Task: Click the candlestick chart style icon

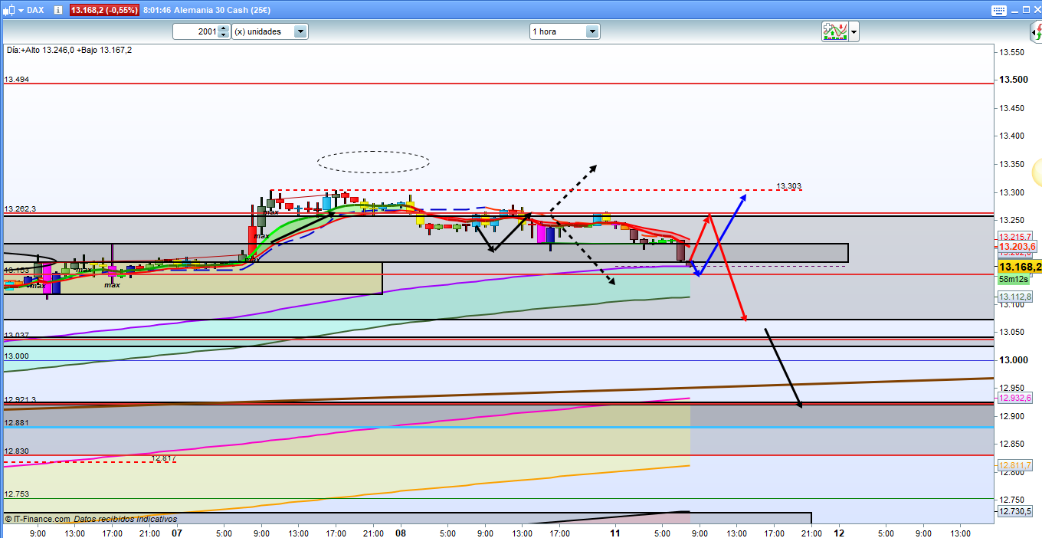Action: 8,10
